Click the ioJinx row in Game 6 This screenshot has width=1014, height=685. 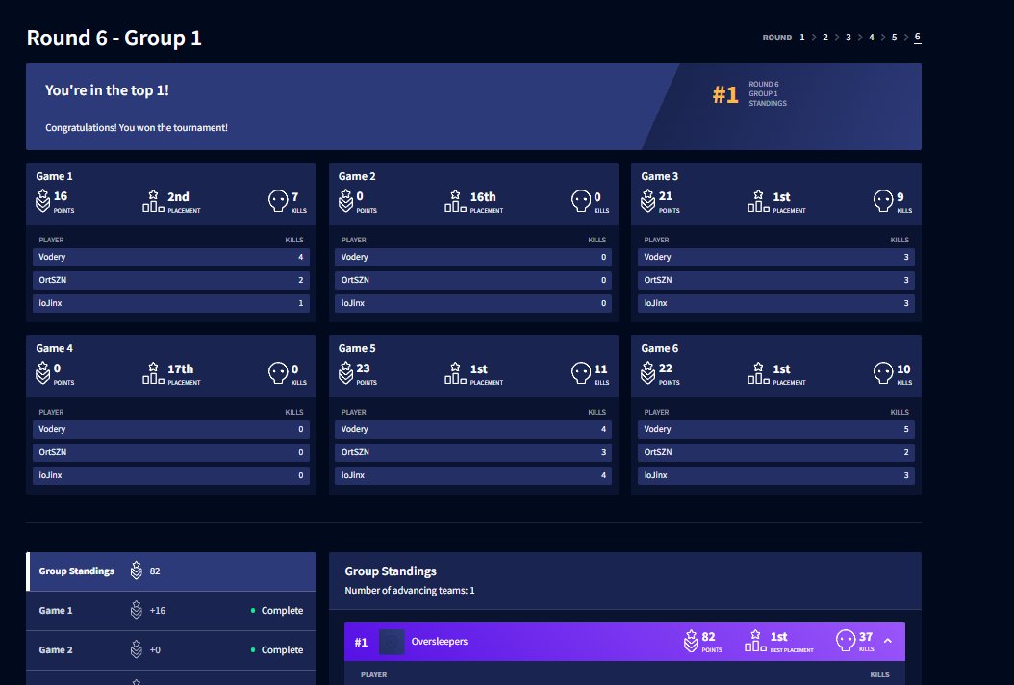(x=776, y=474)
